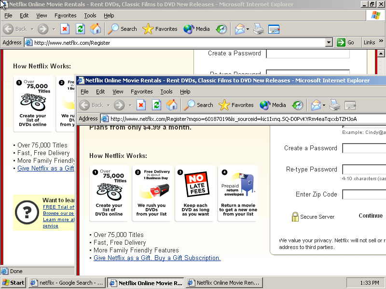This screenshot has height=289, width=386.
Task: Click Refresh icon in rear IE window
Action: point(80,29)
